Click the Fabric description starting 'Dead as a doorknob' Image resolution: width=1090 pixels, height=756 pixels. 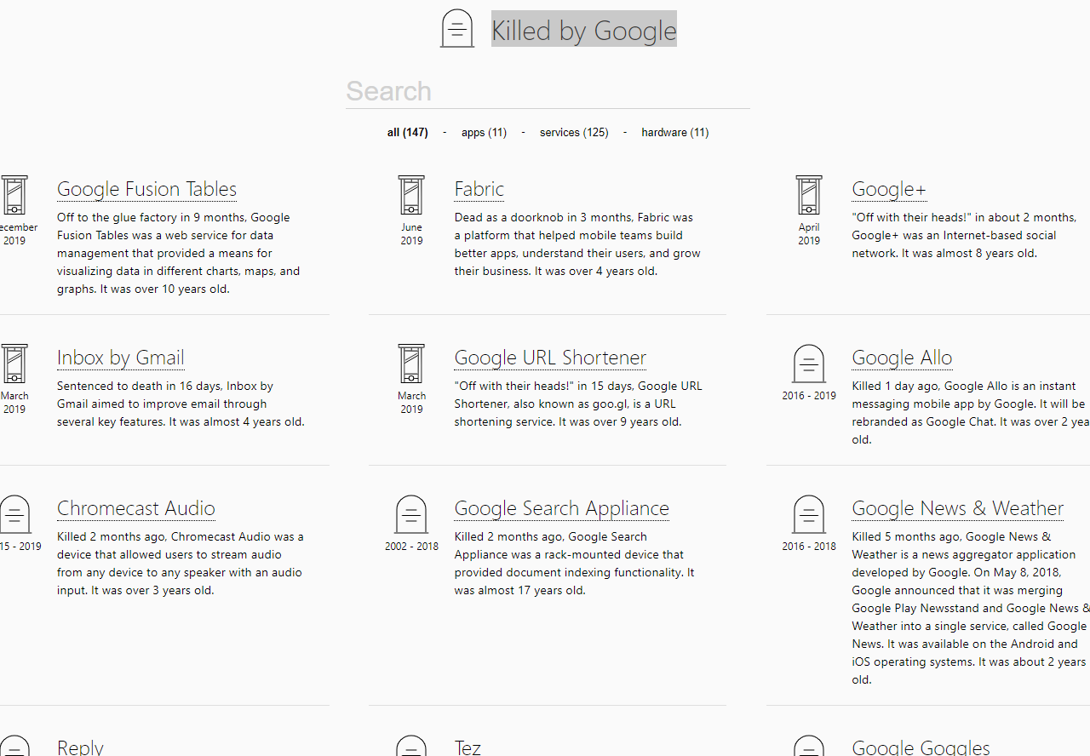[577, 244]
